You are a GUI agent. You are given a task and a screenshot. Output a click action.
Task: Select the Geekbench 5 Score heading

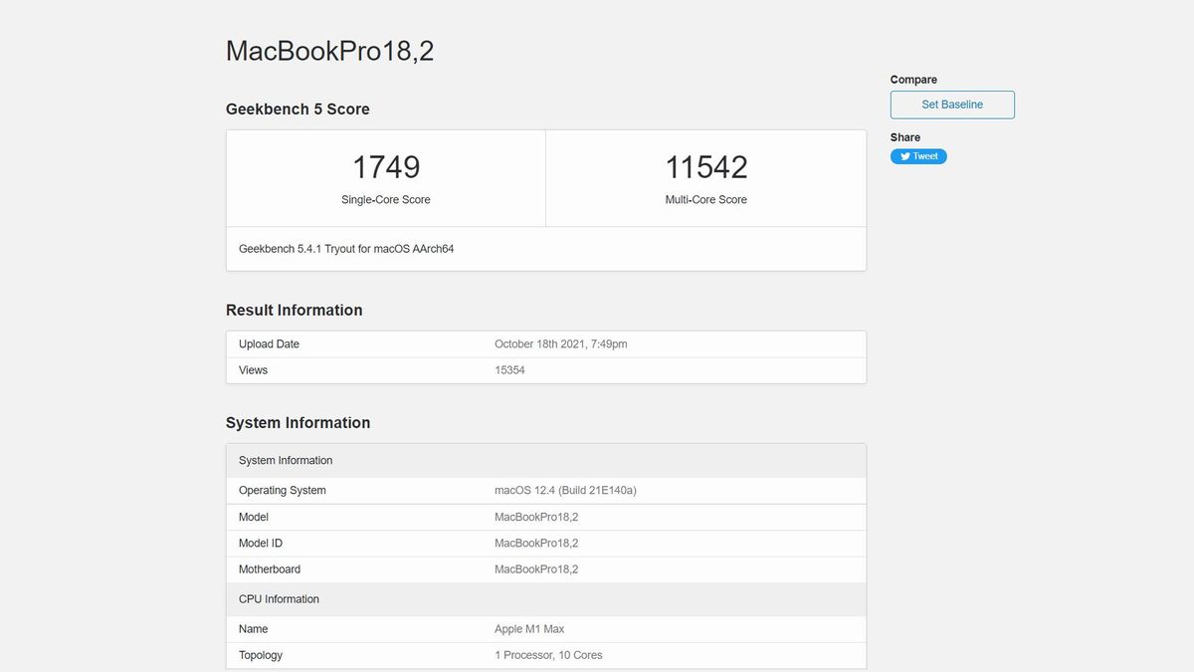click(x=298, y=110)
